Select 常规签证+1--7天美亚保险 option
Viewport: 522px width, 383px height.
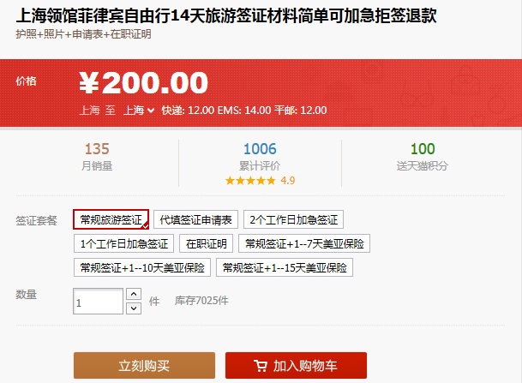point(304,243)
